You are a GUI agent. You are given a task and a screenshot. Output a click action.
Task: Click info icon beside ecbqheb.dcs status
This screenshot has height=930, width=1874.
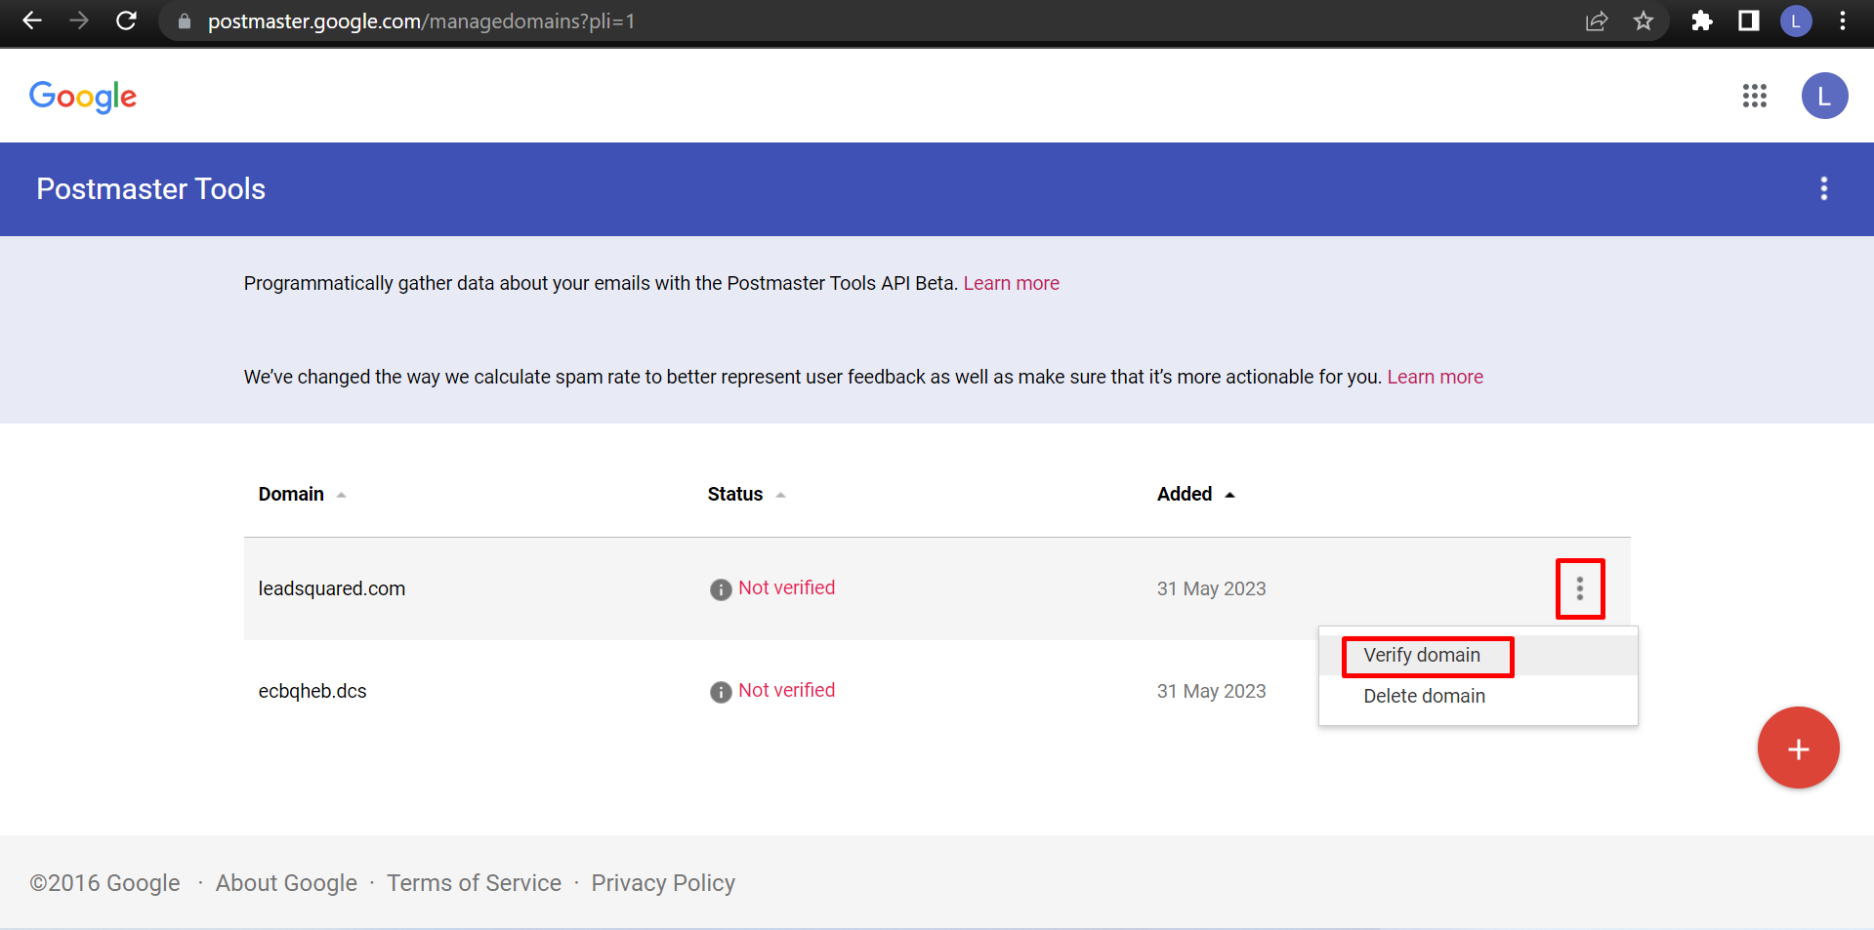tap(721, 692)
